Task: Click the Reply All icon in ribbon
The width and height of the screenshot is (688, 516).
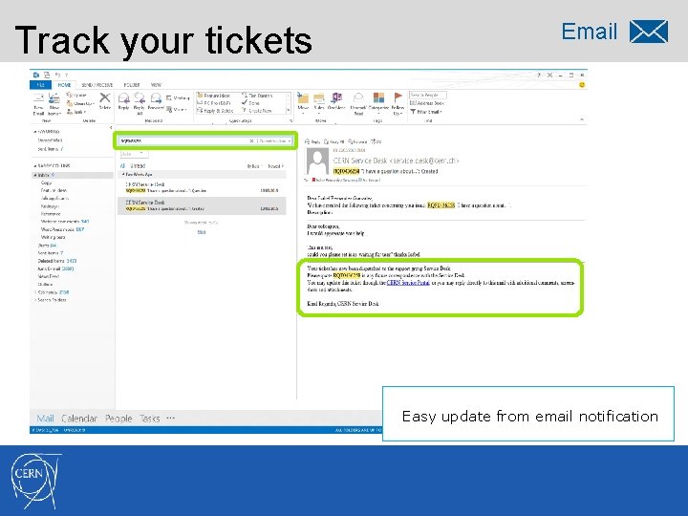Action: point(140,97)
